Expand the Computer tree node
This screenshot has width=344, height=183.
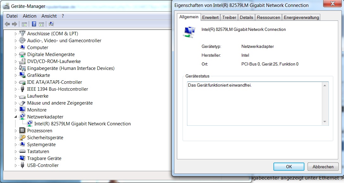tap(16, 48)
